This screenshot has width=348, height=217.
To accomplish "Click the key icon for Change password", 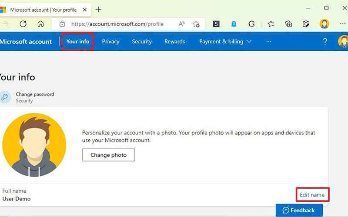I will coord(5,97).
